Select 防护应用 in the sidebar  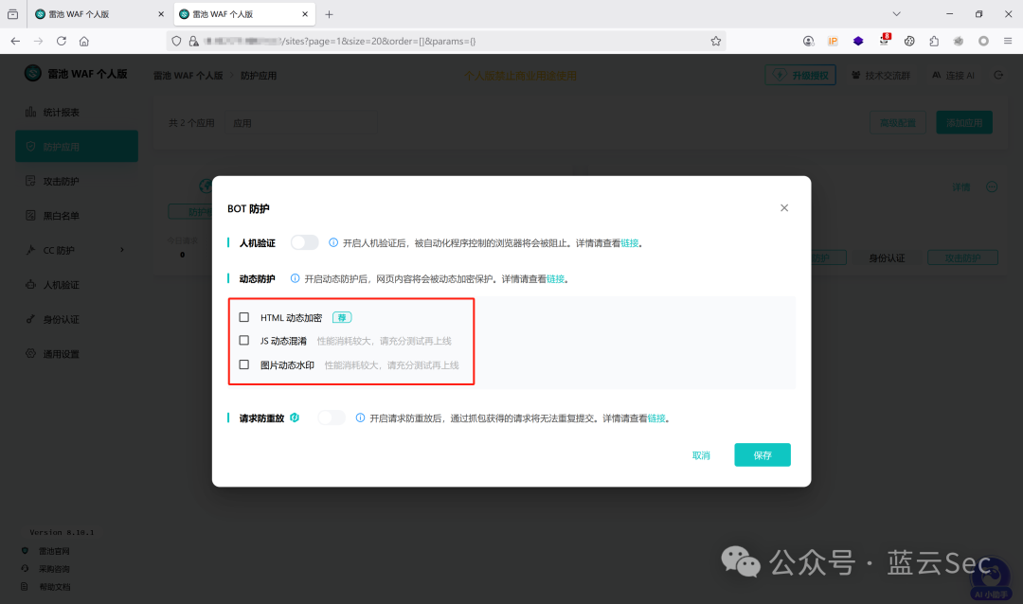coord(77,147)
